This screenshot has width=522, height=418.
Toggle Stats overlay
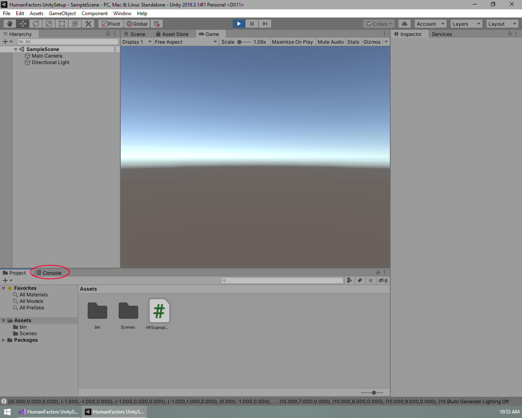click(x=354, y=42)
